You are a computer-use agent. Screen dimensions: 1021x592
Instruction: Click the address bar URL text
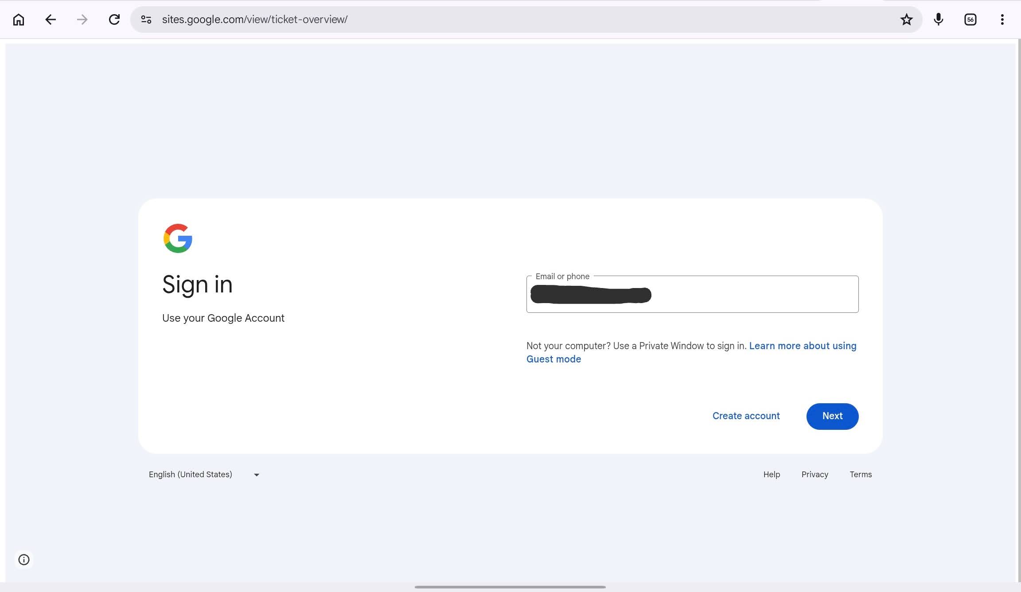tap(255, 19)
